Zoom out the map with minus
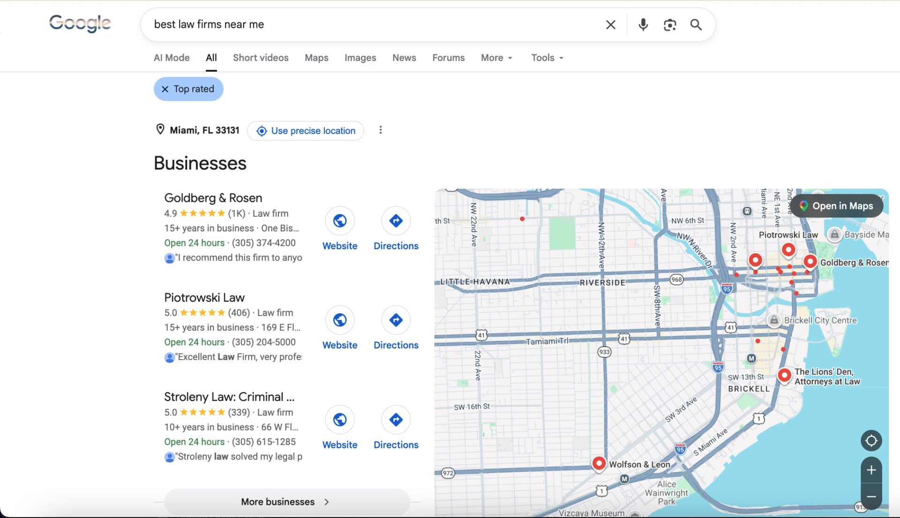The width and height of the screenshot is (900, 518). coord(871,496)
